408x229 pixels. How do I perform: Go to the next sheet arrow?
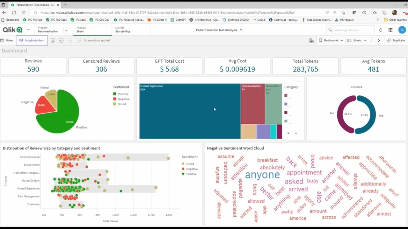pyautogui.click(x=379, y=40)
